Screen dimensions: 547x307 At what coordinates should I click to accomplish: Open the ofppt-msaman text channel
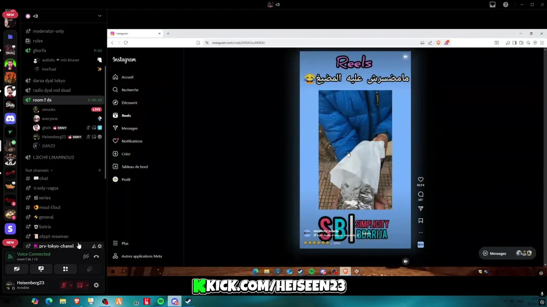pyautogui.click(x=64, y=237)
